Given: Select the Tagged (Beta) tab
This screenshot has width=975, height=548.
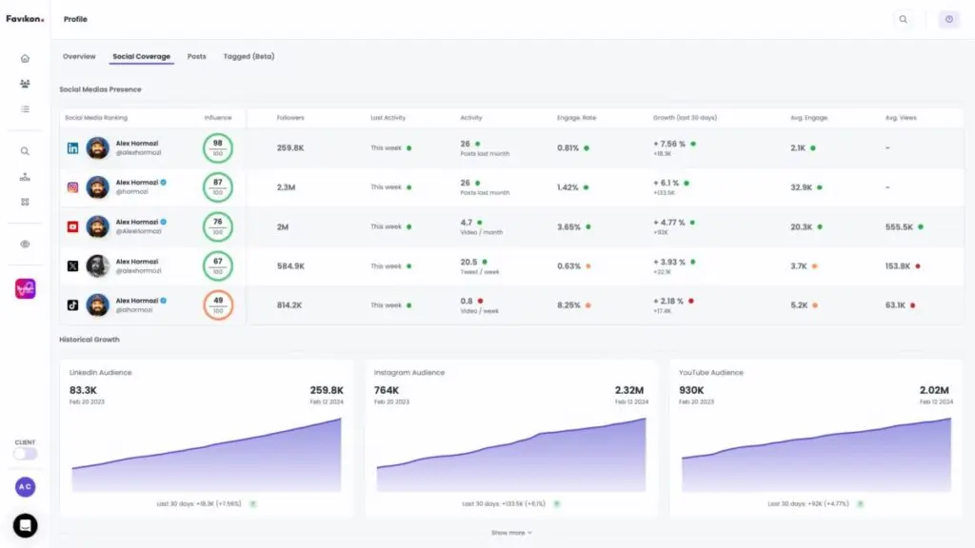Looking at the screenshot, I should click(249, 57).
